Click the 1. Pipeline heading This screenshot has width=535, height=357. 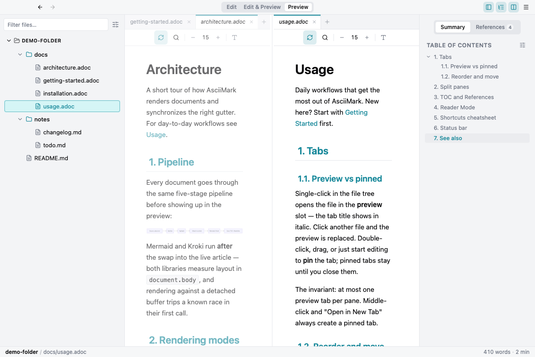[x=172, y=162]
